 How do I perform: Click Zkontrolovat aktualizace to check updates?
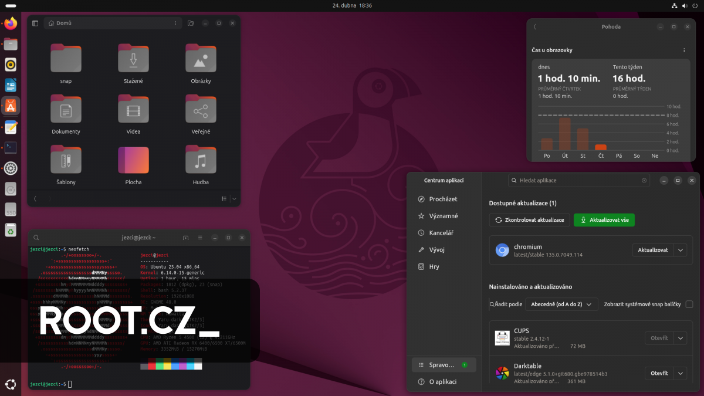click(529, 220)
